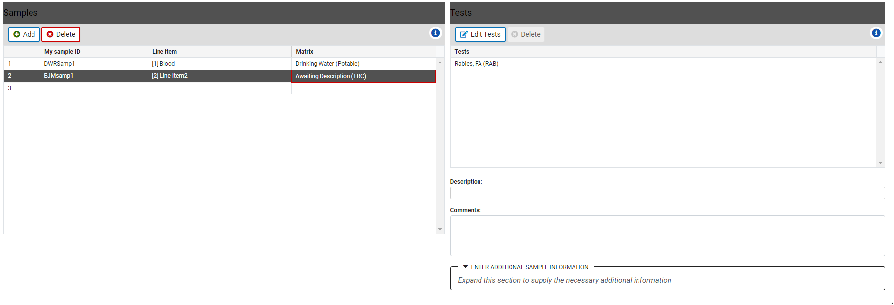Open the Awaiting Description (TRC) matrix cell
This screenshot has width=894, height=305.
(x=363, y=76)
